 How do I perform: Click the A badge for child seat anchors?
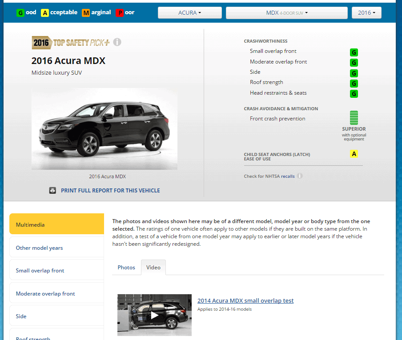point(354,154)
